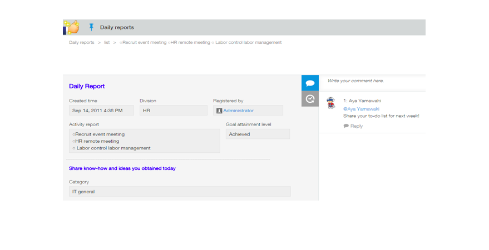This screenshot has height=250, width=489.
Task: Click the Administrator user icon
Action: point(219,111)
